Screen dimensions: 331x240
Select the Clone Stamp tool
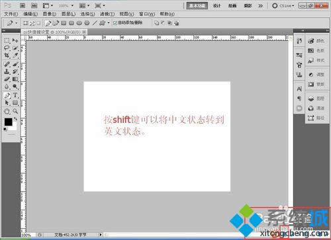7,71
